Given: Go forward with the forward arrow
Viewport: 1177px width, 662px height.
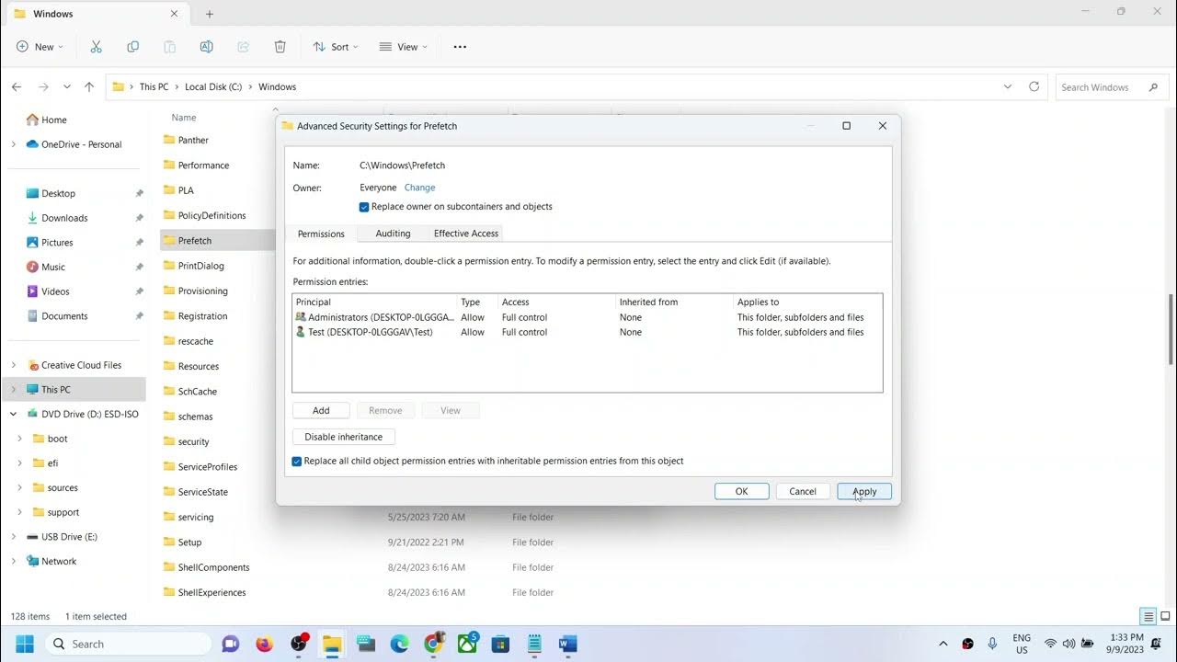Looking at the screenshot, I should tap(43, 86).
